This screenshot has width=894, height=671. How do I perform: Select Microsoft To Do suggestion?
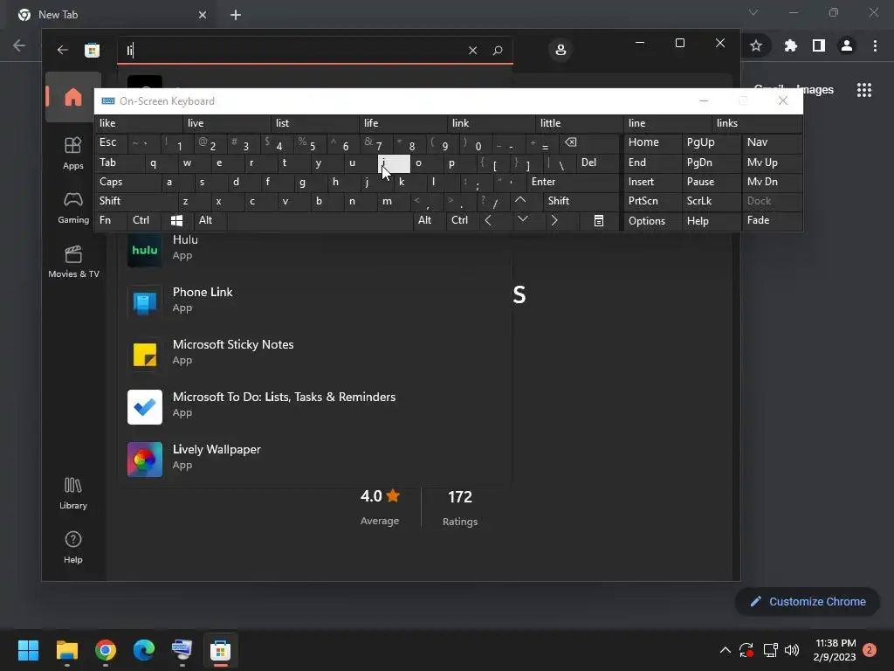[314, 405]
